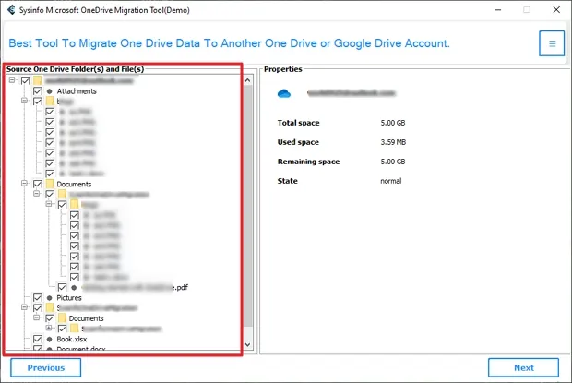Click the scrollbar down arrow in tree

pyautogui.click(x=248, y=347)
